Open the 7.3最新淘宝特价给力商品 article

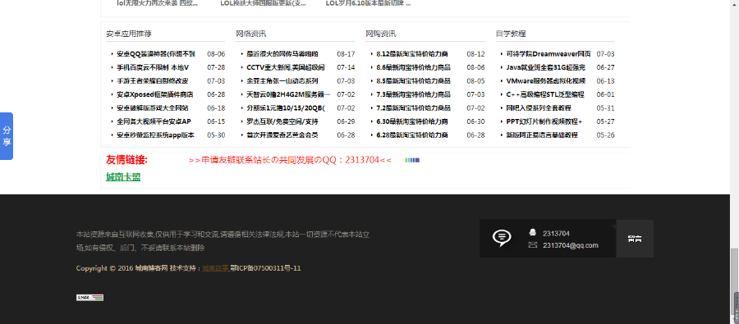[413, 94]
